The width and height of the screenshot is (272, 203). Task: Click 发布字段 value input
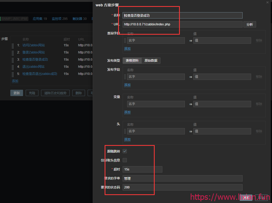(222, 77)
